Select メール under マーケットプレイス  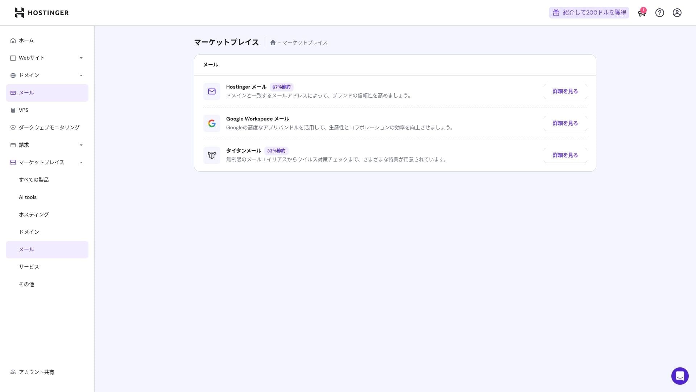[x=47, y=250]
